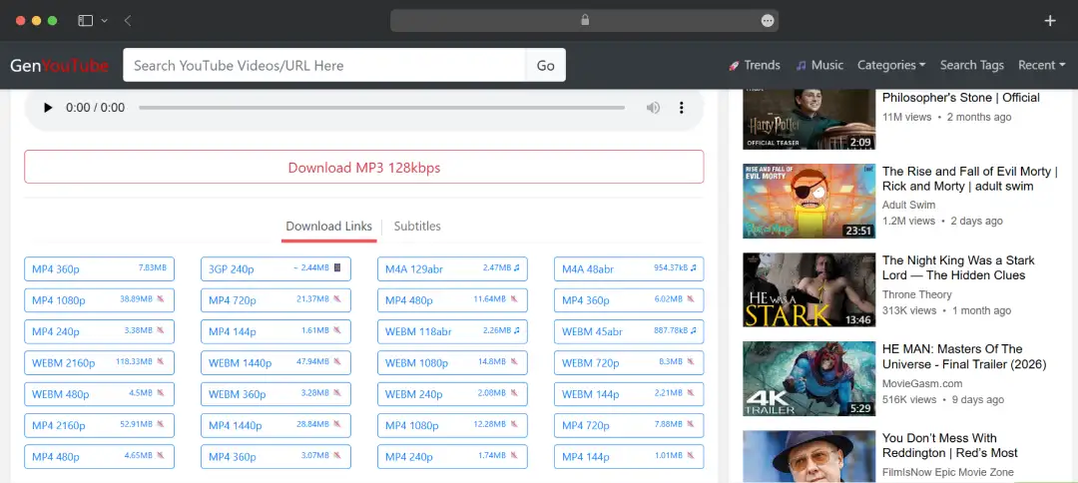Download MP4 1080p 38.89MB

click(x=99, y=300)
